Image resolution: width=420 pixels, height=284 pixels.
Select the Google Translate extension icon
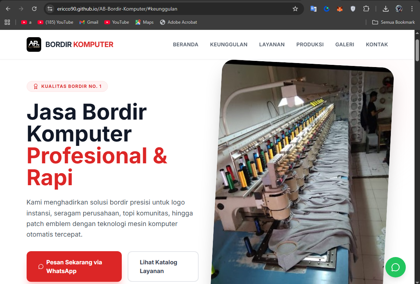[x=314, y=8]
